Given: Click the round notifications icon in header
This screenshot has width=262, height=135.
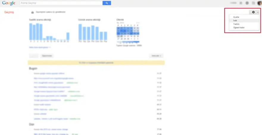Looking at the screenshot, I should click(x=247, y=3).
